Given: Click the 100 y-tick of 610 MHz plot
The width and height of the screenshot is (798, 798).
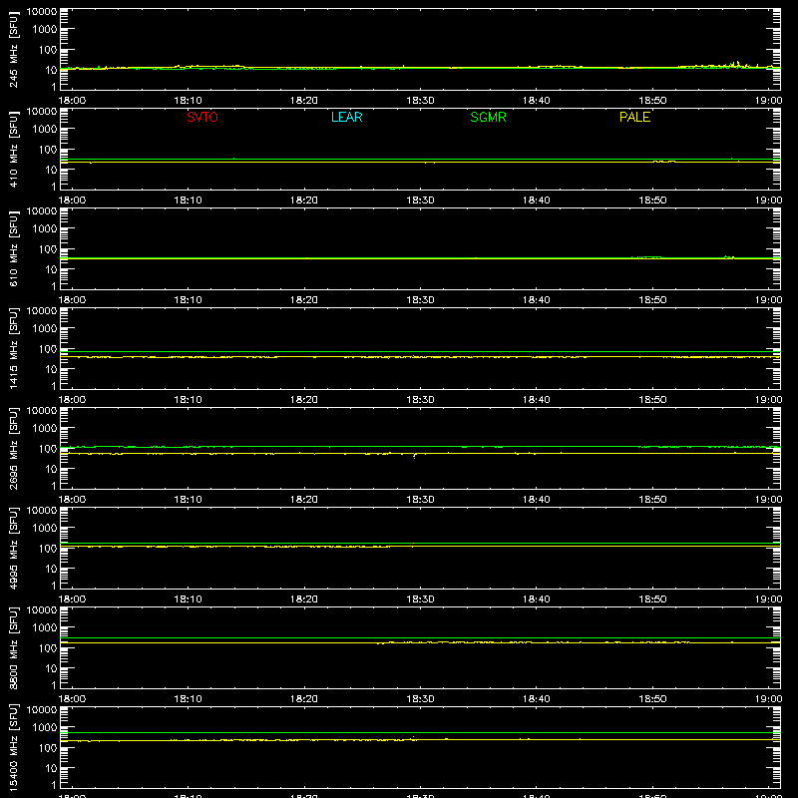Looking at the screenshot, I should [48, 249].
